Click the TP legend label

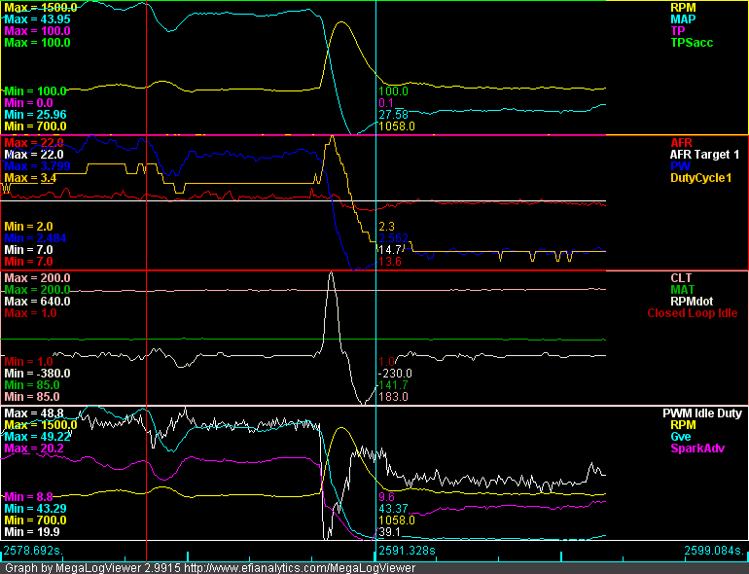pos(678,30)
